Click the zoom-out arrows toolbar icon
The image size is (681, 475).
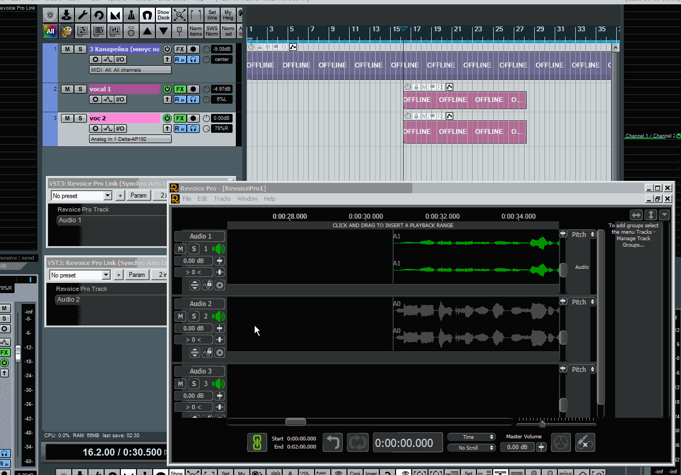click(180, 15)
